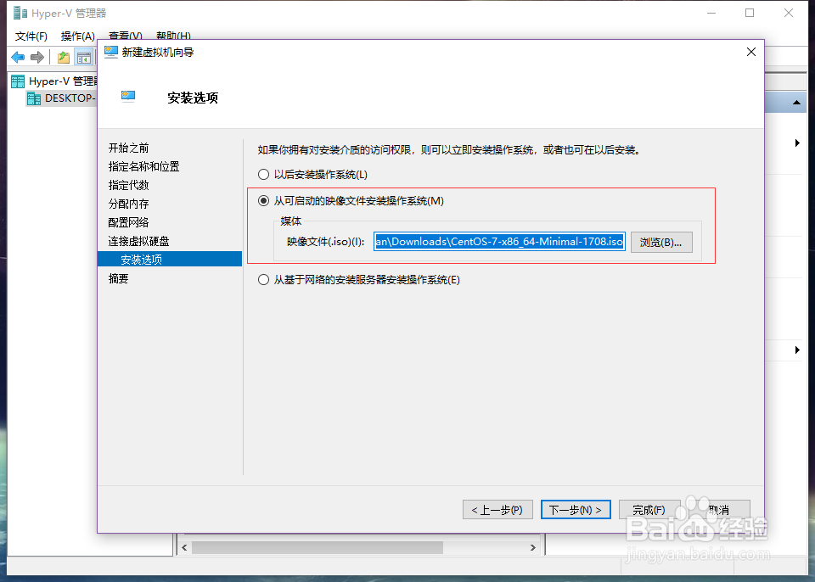Image resolution: width=815 pixels, height=582 pixels.
Task: Click the 安装选项 page header icon
Action: pos(129,96)
